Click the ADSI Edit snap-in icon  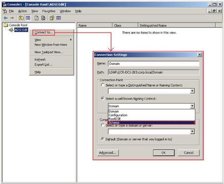tap(11, 30)
